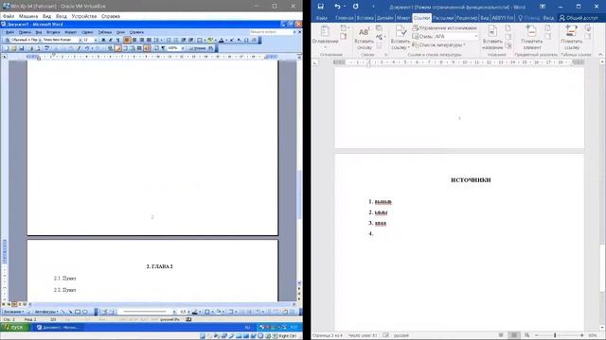Click the Помощь tell-me search box
This screenshot has width=606, height=340.
[528, 18]
